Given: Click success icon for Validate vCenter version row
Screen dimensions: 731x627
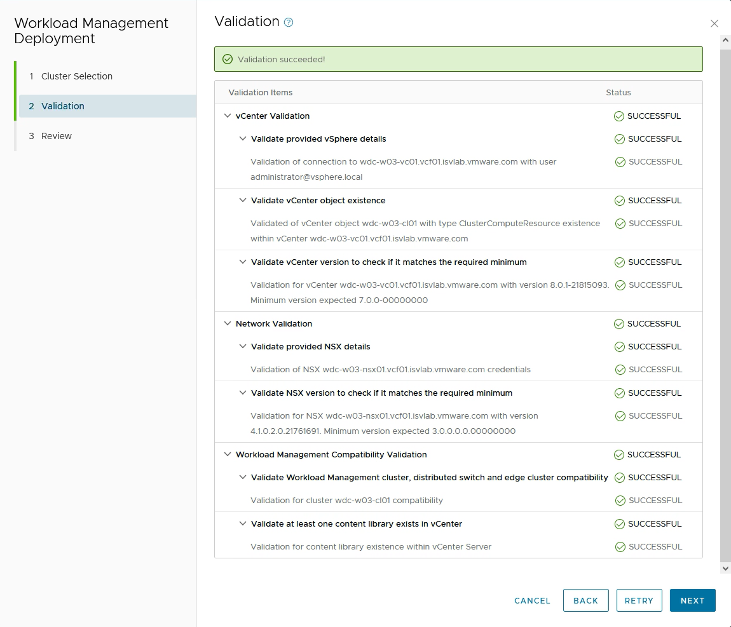Looking at the screenshot, I should [620, 262].
